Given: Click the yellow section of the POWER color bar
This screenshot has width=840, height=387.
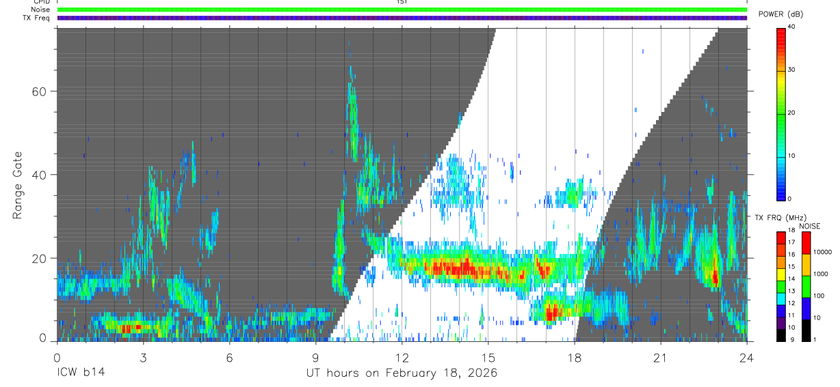Looking at the screenshot, I should click(782, 78).
